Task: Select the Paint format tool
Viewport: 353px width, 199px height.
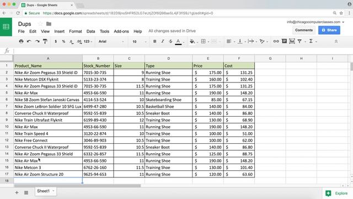Action: tap(45, 41)
